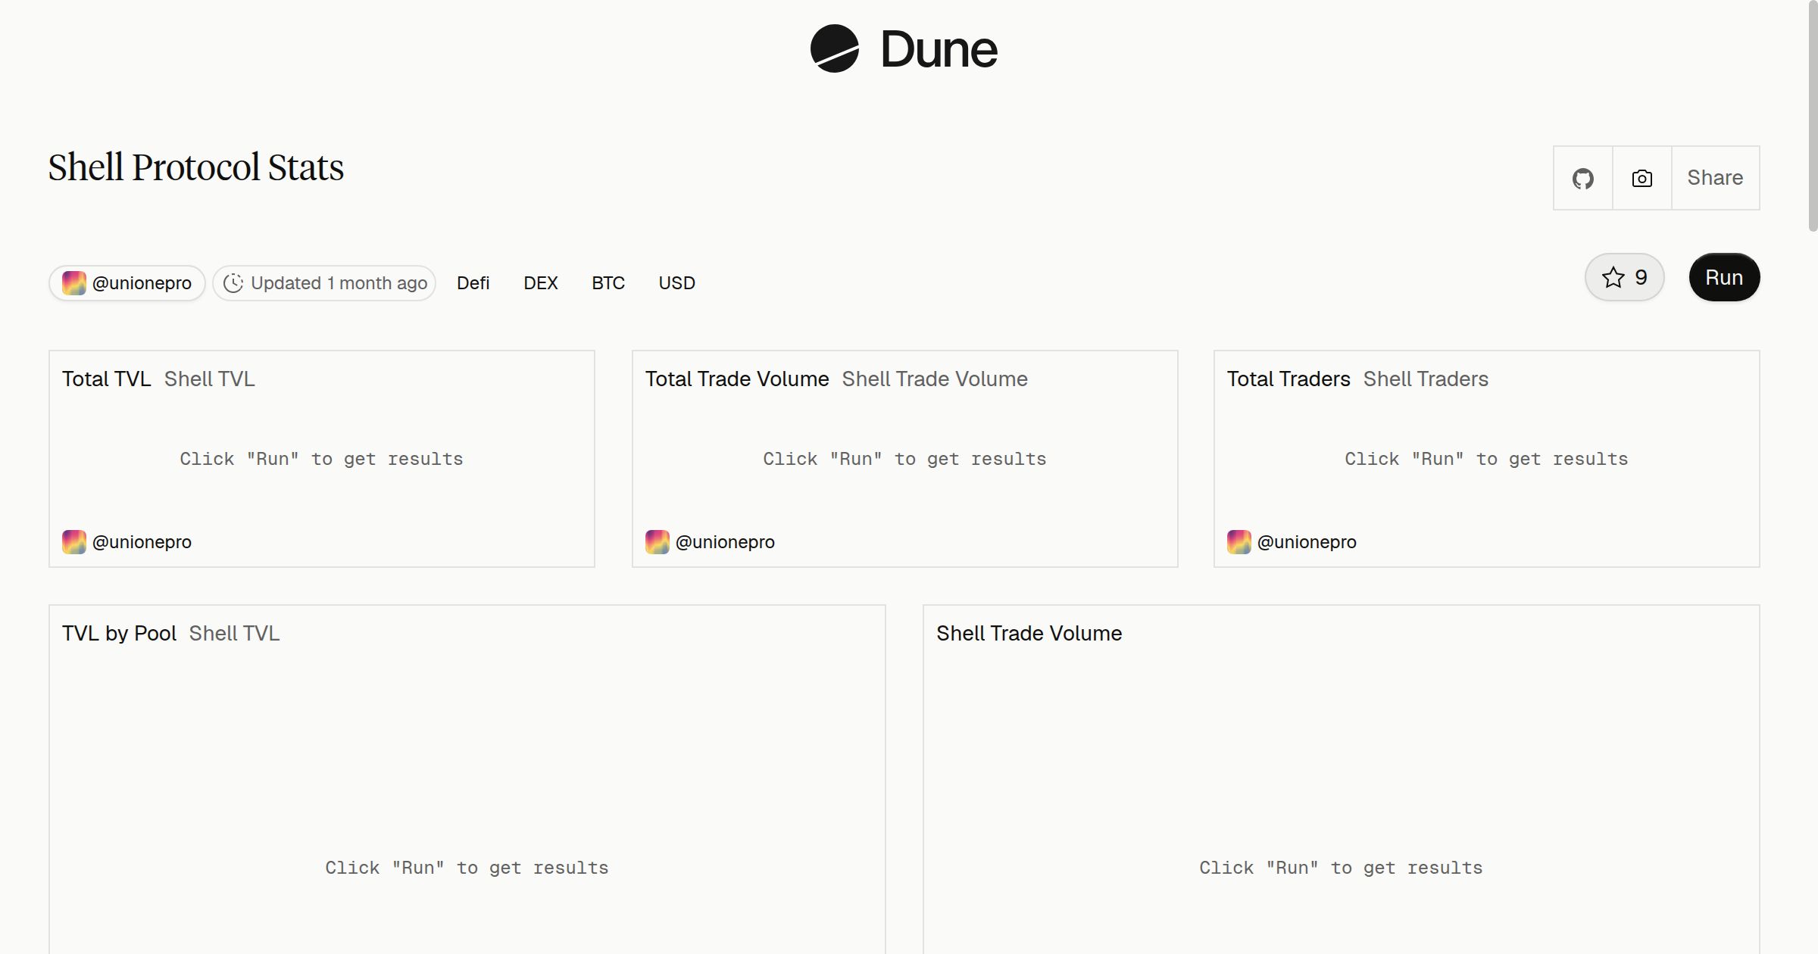The image size is (1818, 954).
Task: Open the Shell TVL query link in the Total TVL card
Action: [x=210, y=379]
